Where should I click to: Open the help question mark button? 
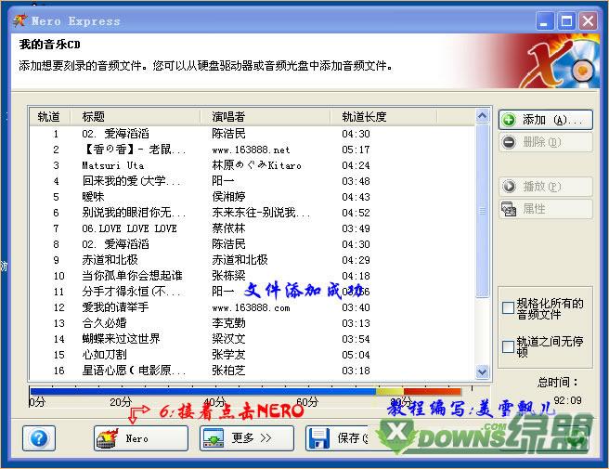pyautogui.click(x=39, y=438)
